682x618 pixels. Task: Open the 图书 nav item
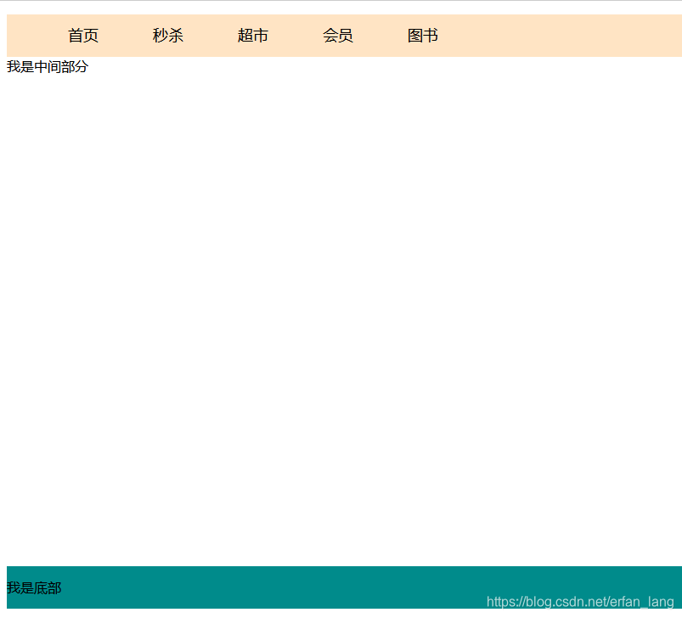422,36
